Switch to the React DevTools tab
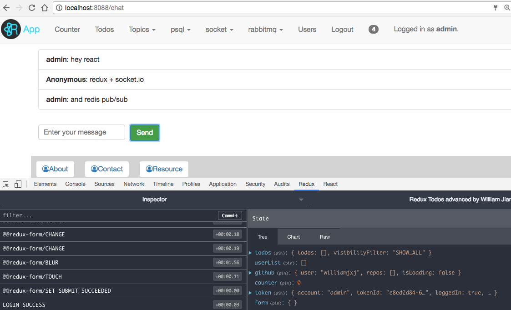Viewport: 511px width, 310px height. coord(330,184)
